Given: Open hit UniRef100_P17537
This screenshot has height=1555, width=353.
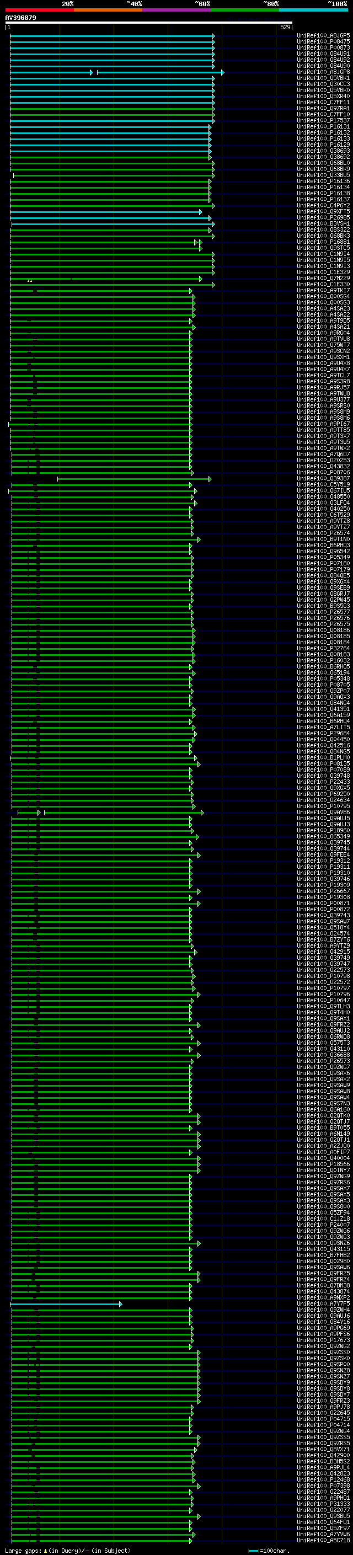Looking at the screenshot, I should (x=323, y=121).
